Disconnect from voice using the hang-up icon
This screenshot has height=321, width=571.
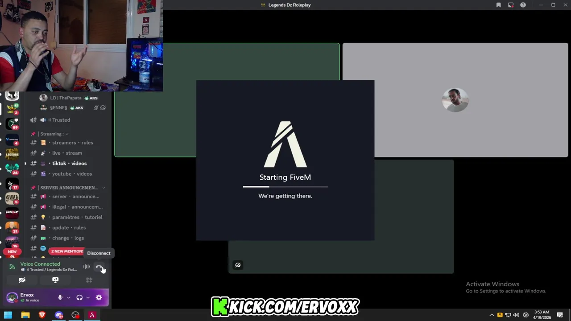[x=99, y=267]
